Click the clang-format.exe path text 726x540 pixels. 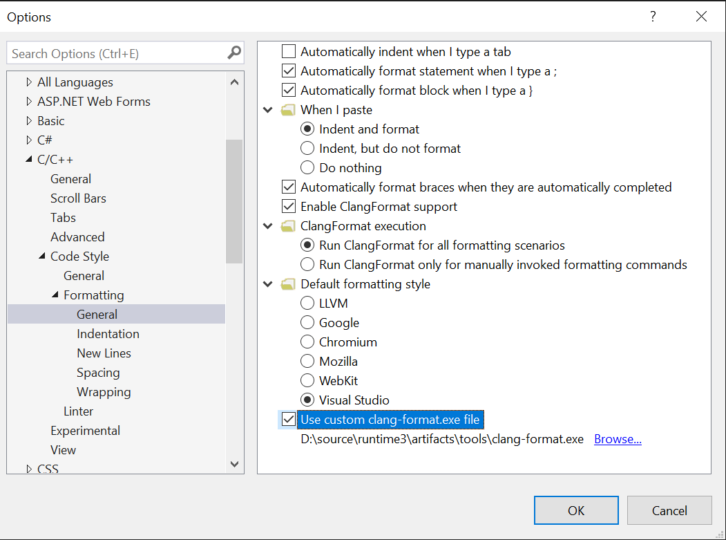click(442, 439)
